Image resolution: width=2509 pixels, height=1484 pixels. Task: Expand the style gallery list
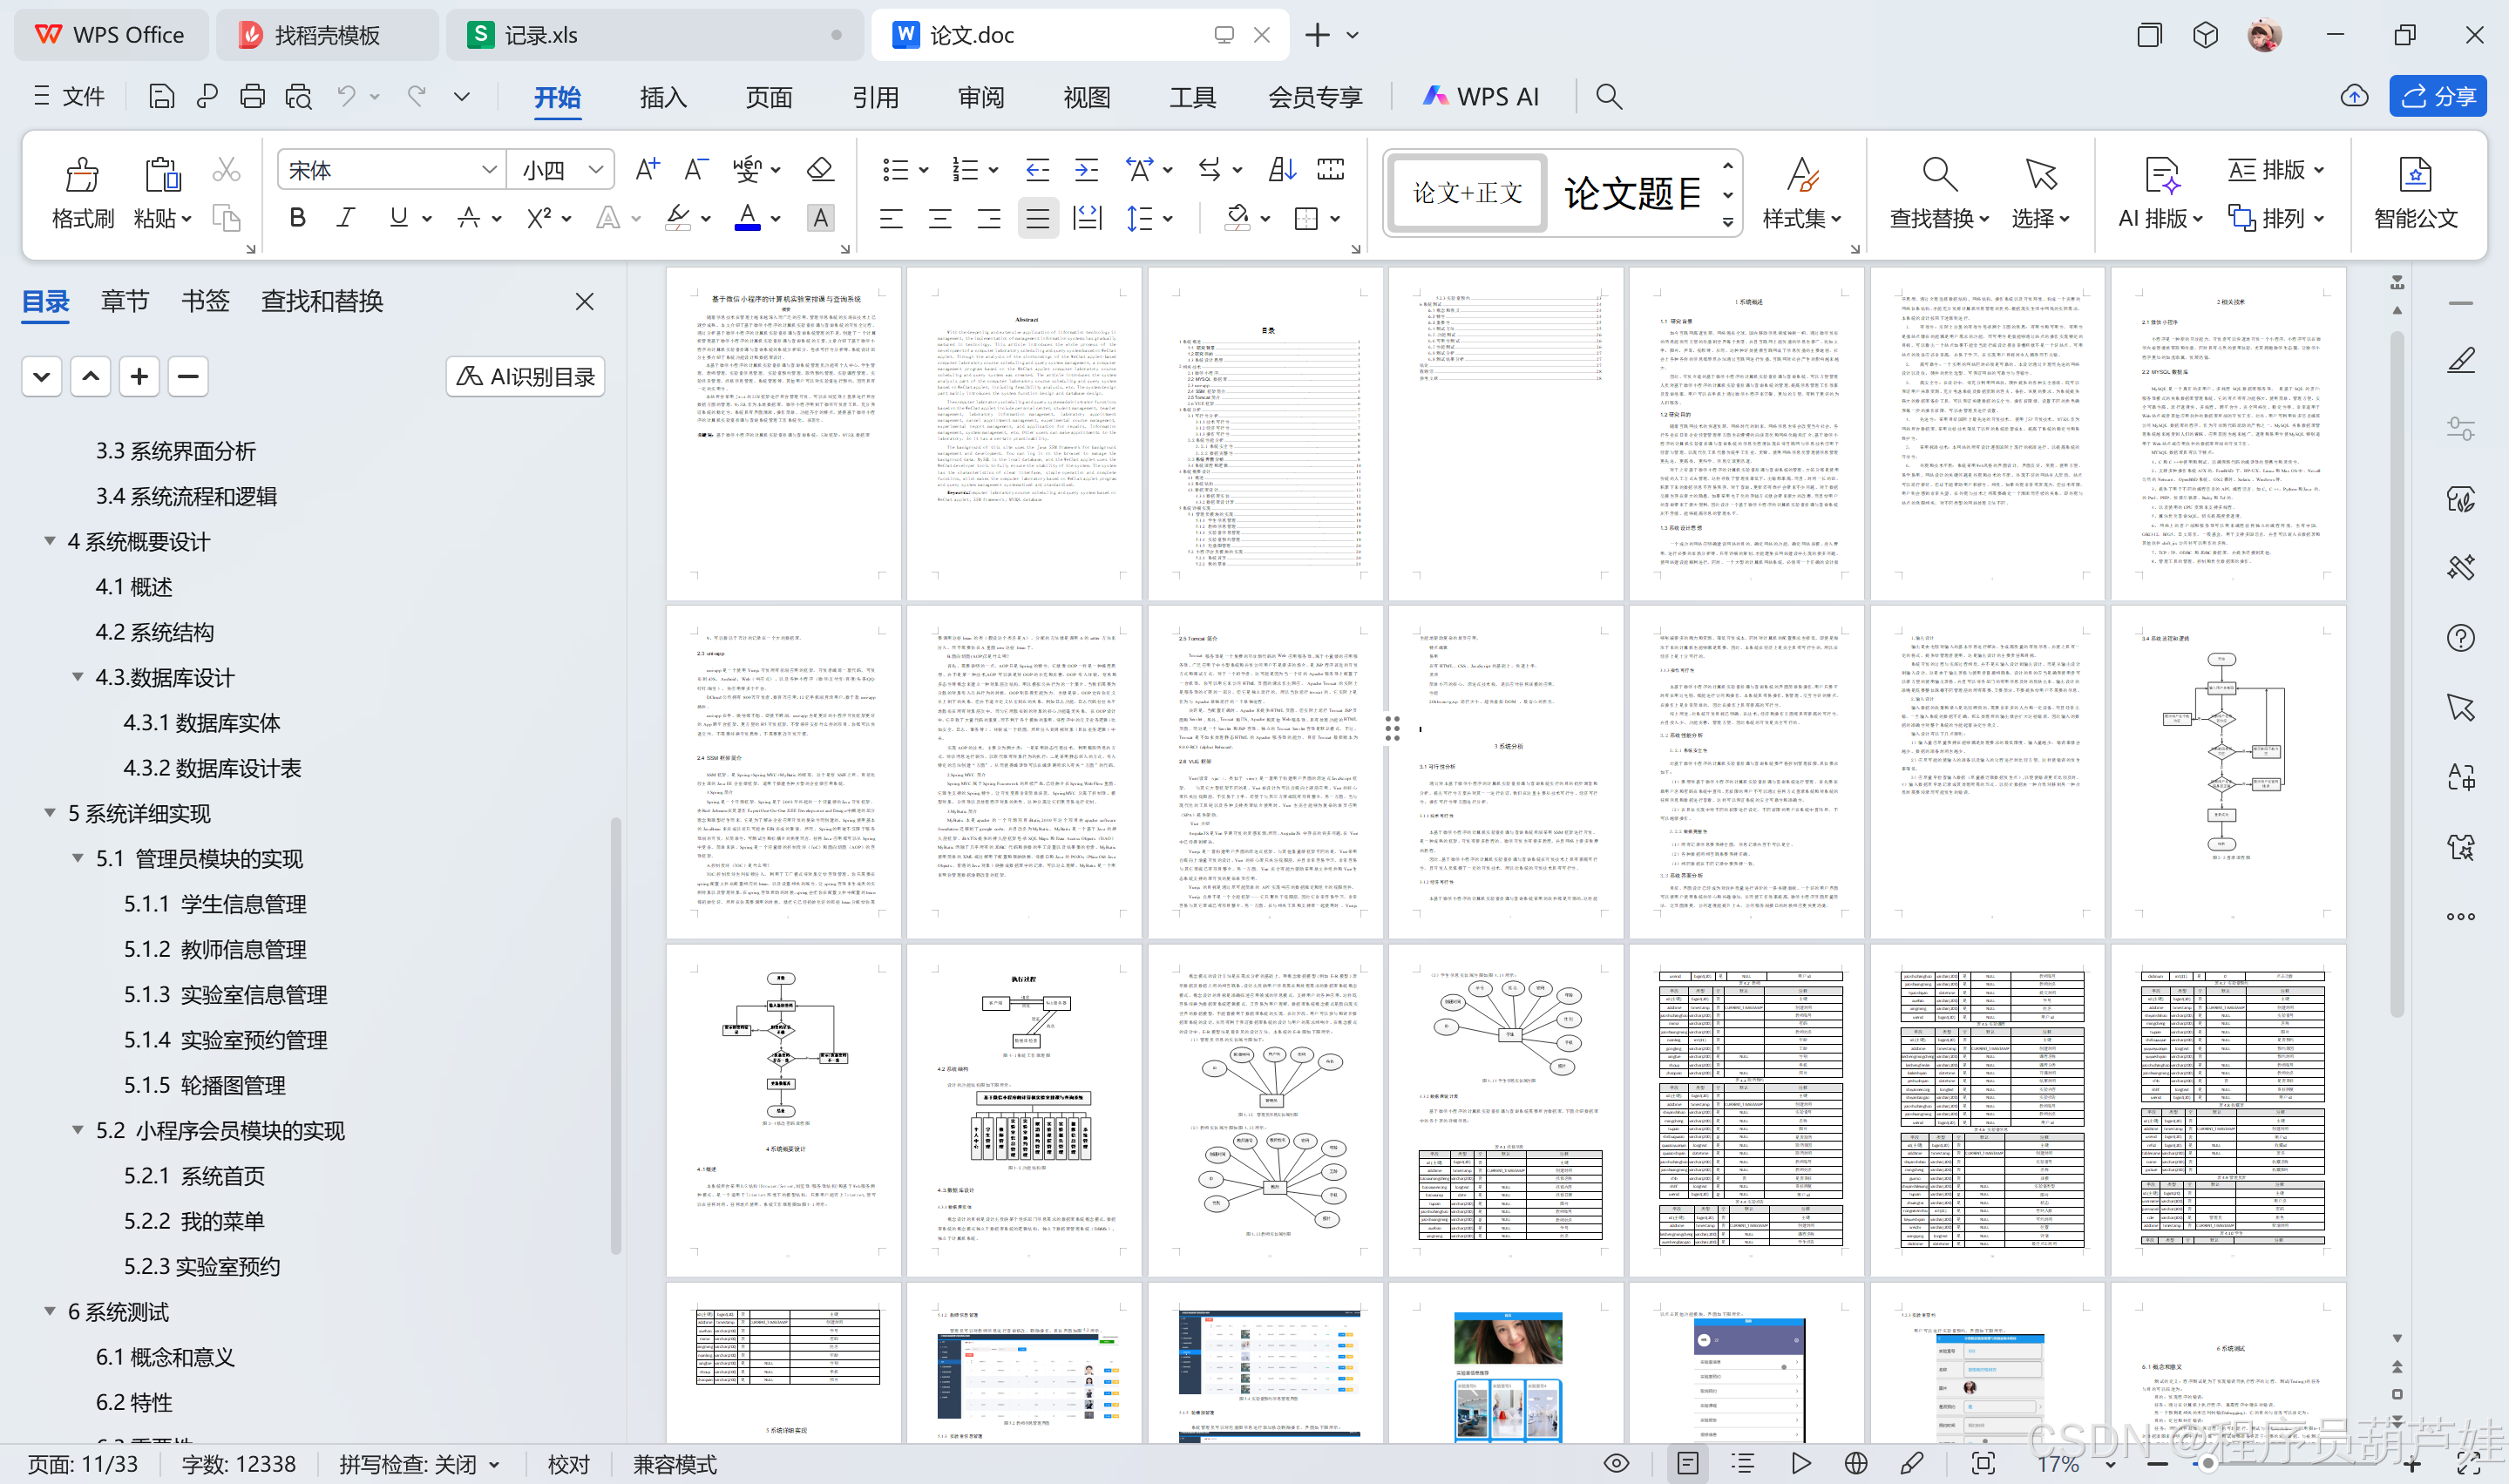1728,223
